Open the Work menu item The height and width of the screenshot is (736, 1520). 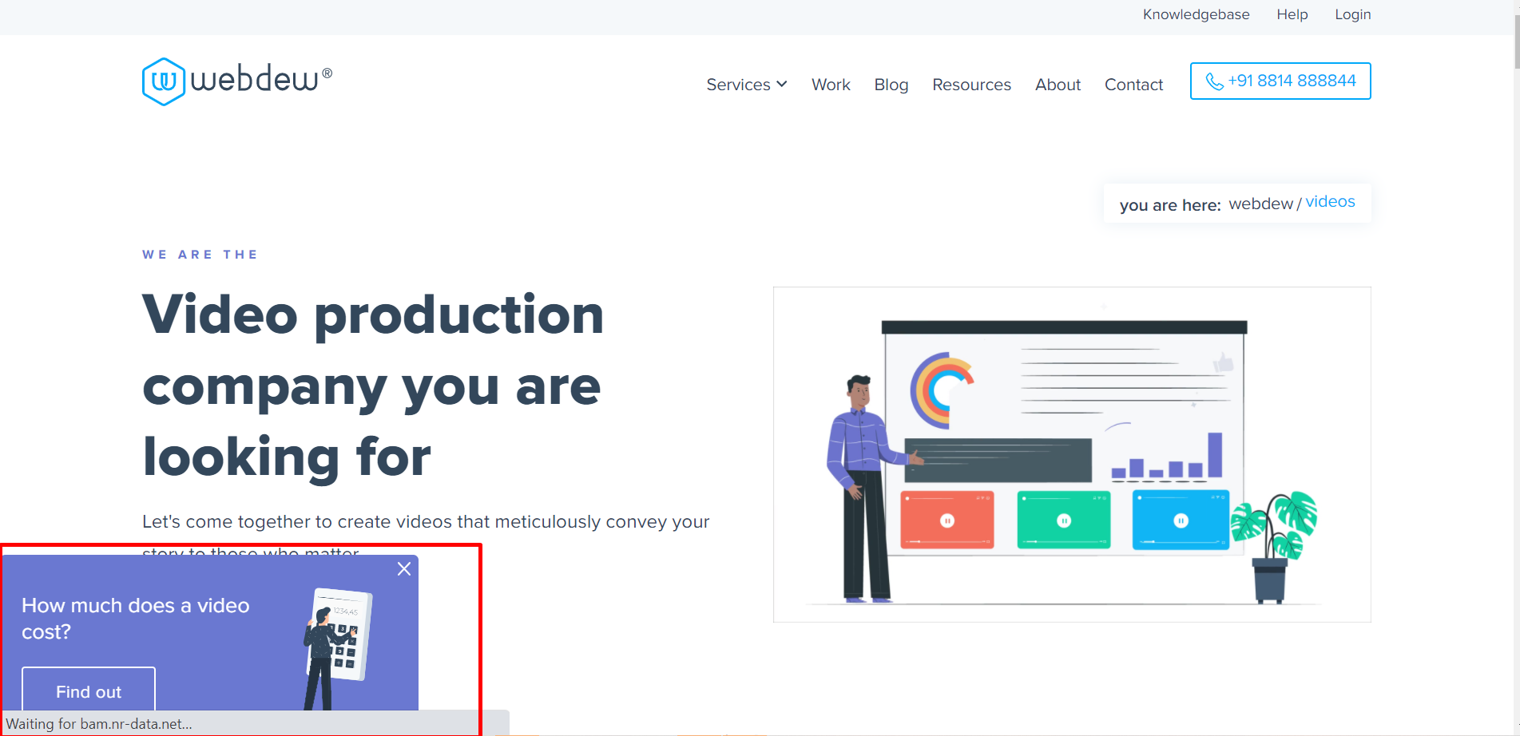click(831, 85)
